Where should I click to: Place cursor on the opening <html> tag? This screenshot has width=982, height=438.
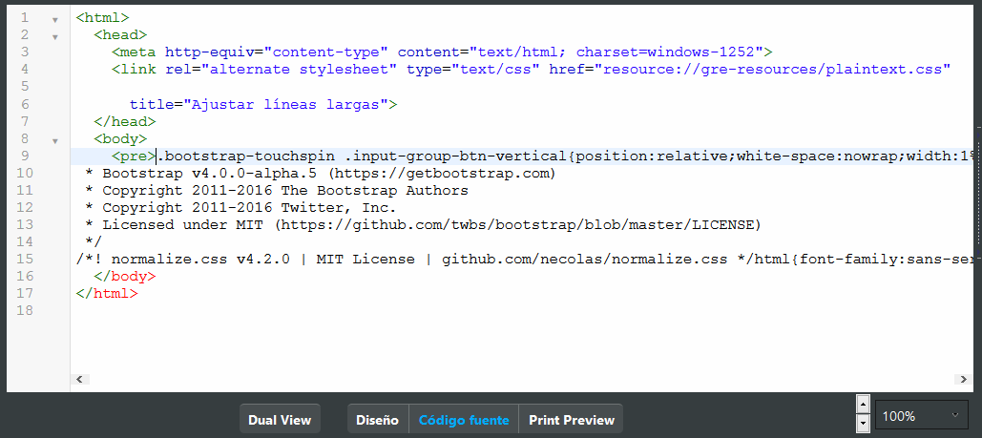pos(102,18)
